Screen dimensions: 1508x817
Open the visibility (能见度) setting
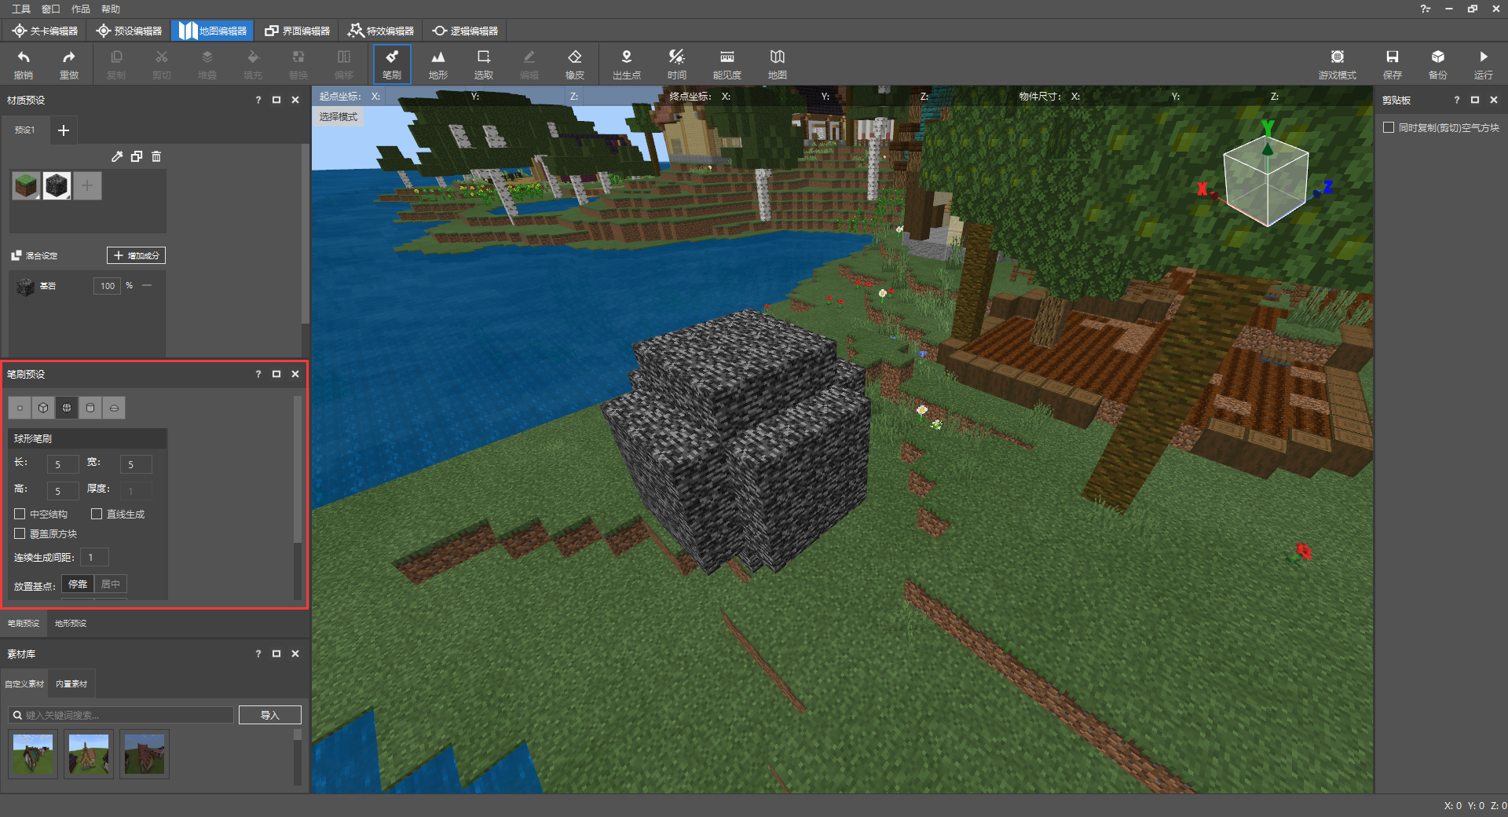pos(727,64)
